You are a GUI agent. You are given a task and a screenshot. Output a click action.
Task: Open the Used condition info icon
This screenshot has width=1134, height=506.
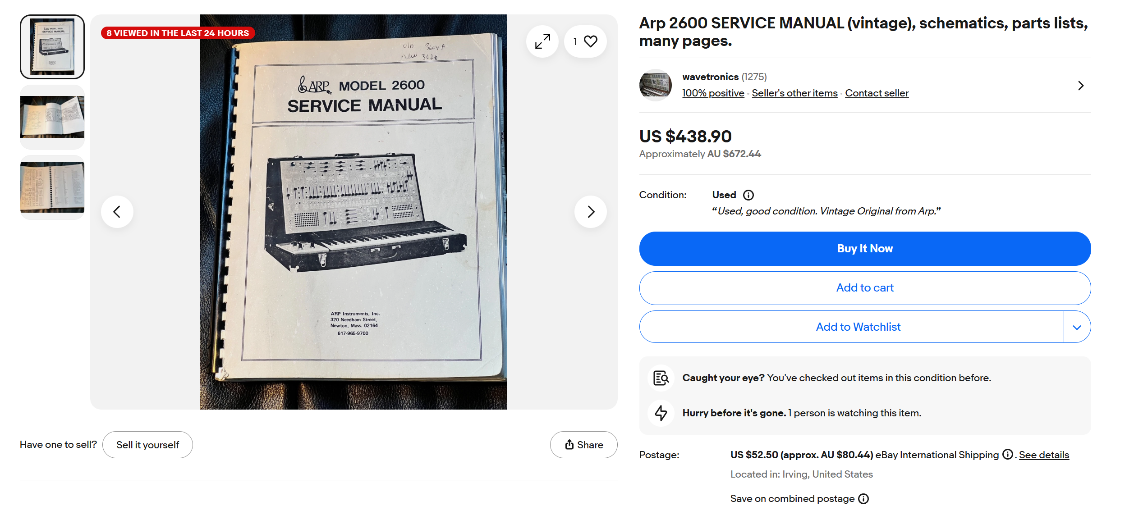click(748, 195)
